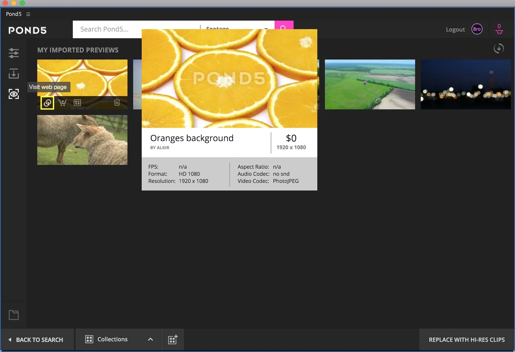Select the sheep preview thumbnail
Image resolution: width=515 pixels, height=352 pixels.
(82, 140)
